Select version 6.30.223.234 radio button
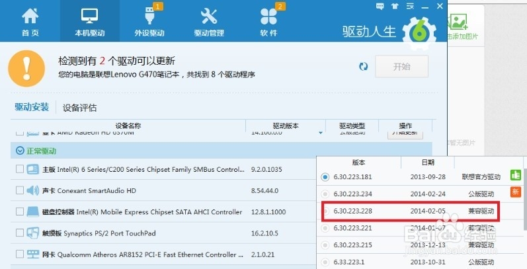Image resolution: width=527 pixels, height=269 pixels. (x=325, y=194)
